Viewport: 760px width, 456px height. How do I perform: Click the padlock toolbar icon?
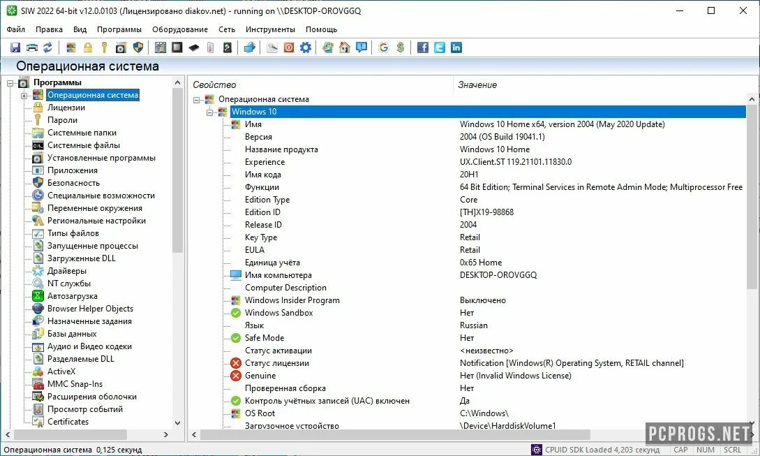coord(88,47)
